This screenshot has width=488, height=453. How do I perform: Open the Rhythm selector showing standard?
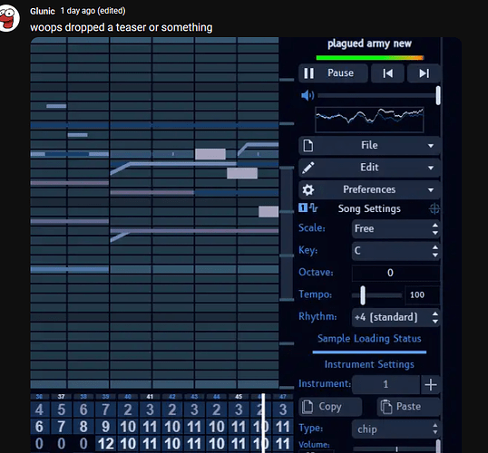pos(395,317)
